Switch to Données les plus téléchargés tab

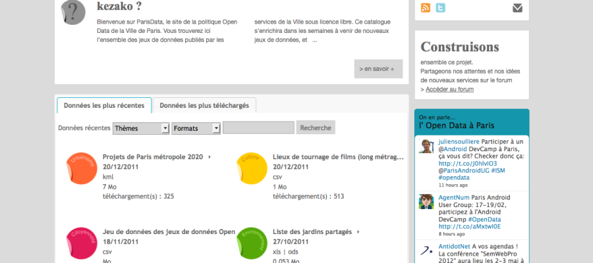[x=204, y=105]
